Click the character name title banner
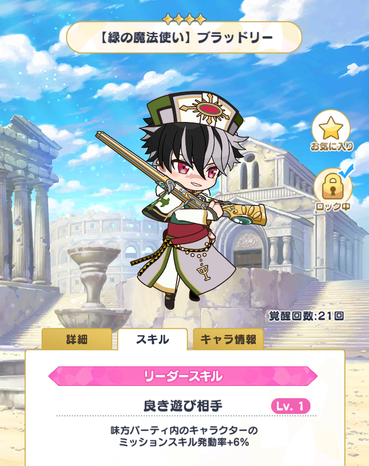This screenshot has height=466, width=369. pyautogui.click(x=184, y=38)
